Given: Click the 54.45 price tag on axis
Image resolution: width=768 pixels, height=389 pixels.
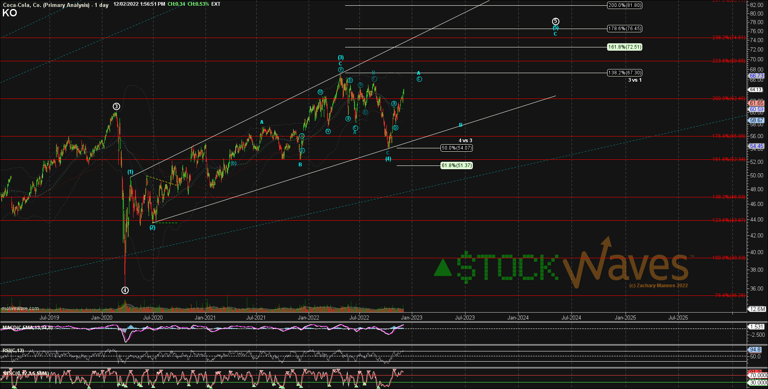Looking at the screenshot, I should pos(757,146).
